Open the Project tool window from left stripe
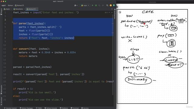This screenshot has height=109, width=194. coord(1,12)
